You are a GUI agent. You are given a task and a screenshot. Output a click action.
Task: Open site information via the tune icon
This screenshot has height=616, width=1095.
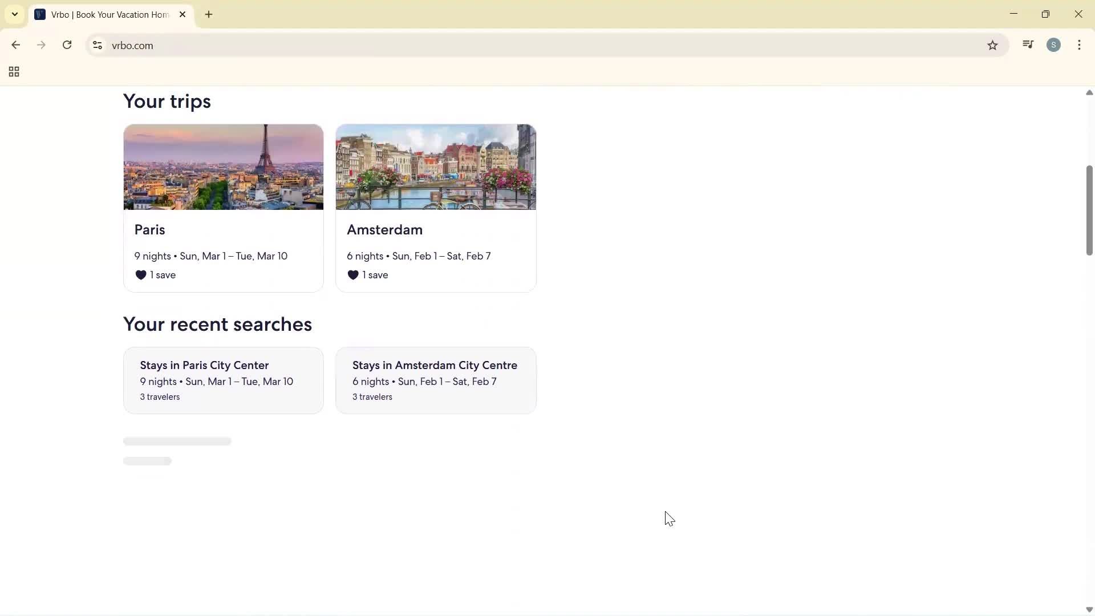click(97, 46)
